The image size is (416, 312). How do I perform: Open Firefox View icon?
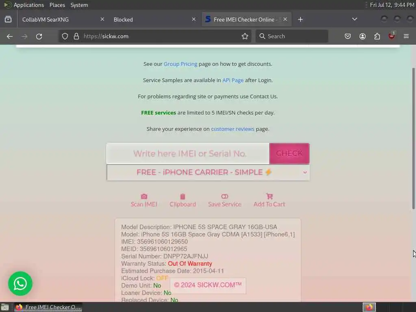8,19
